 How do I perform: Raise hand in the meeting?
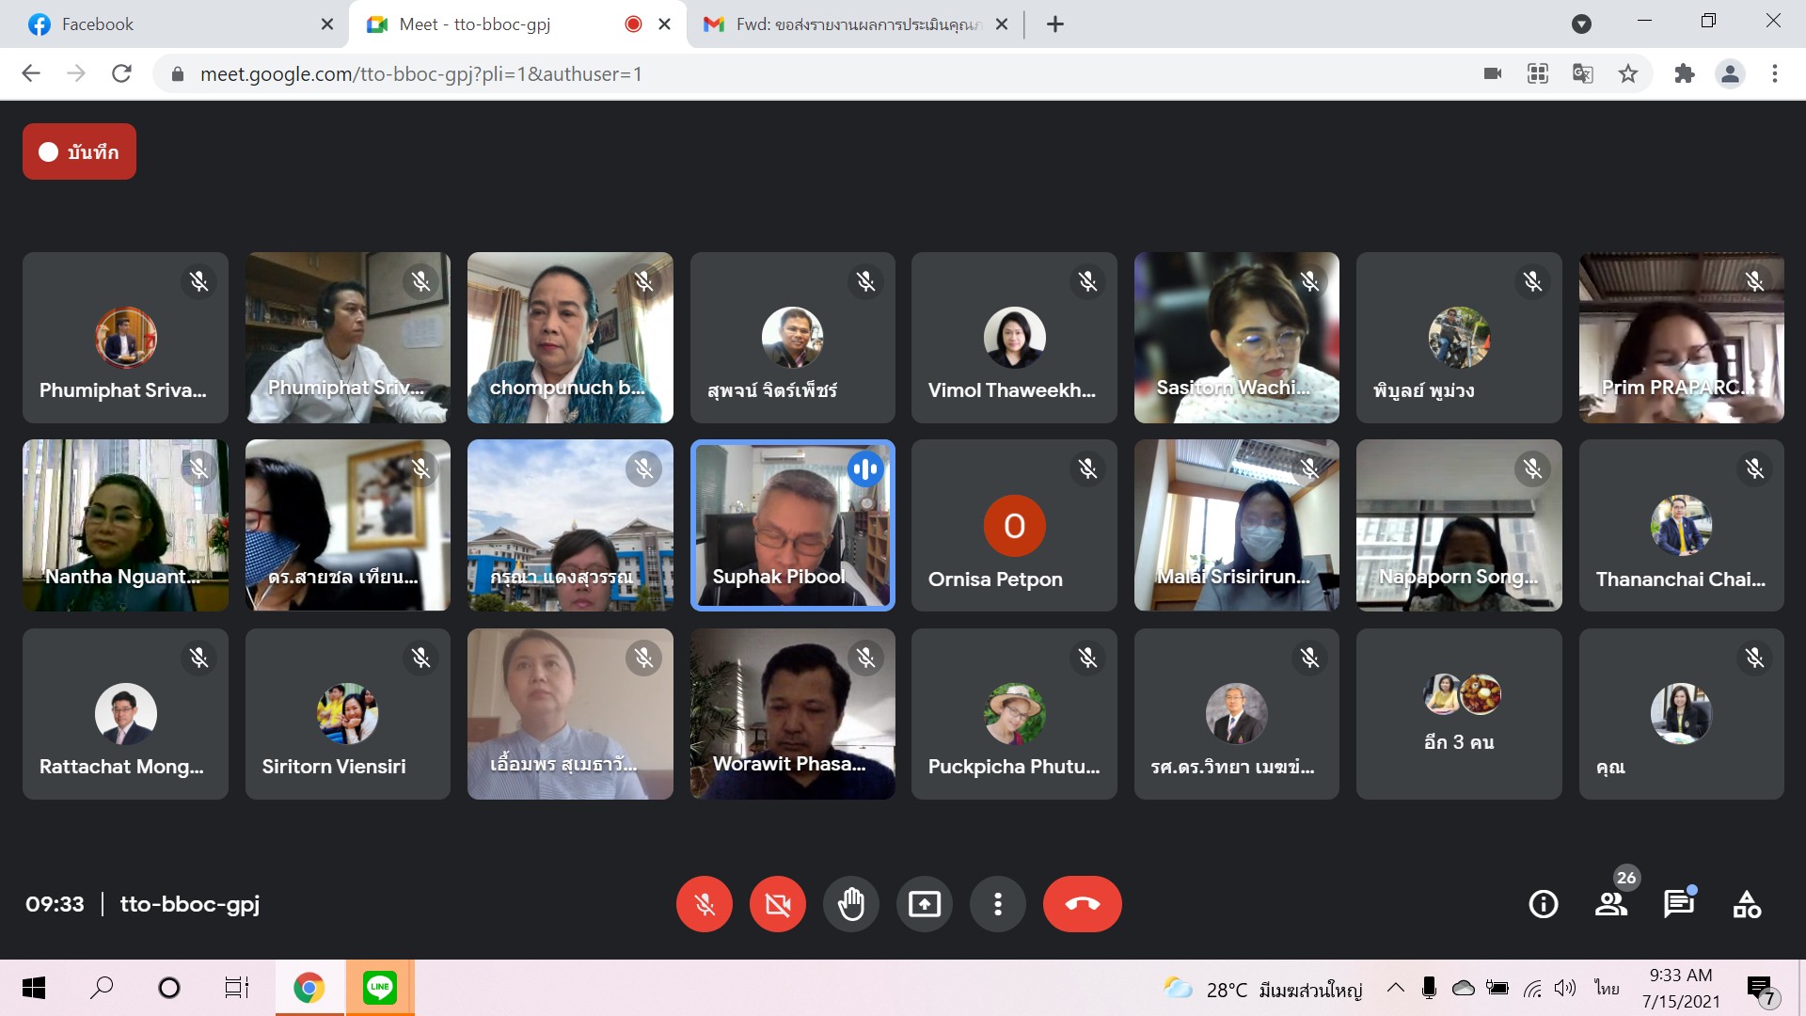click(850, 904)
